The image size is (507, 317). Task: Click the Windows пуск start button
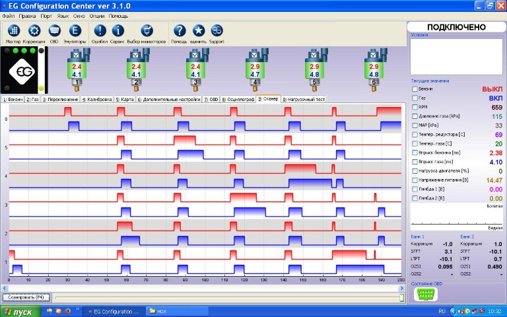[20, 310]
